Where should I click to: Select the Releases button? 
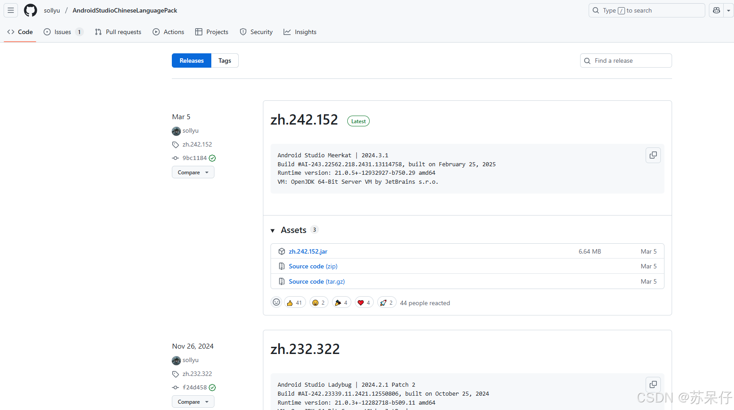192,60
